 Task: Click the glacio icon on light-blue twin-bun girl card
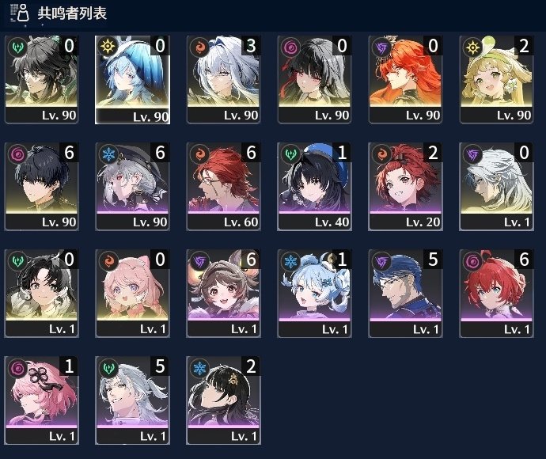(x=290, y=261)
